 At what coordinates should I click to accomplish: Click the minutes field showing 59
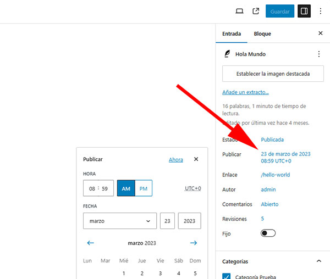(x=105, y=188)
